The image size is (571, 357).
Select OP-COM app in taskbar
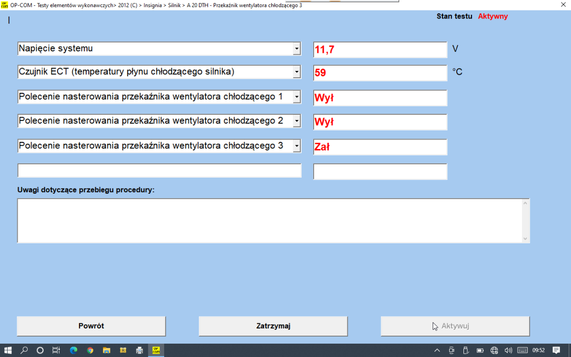click(156, 350)
